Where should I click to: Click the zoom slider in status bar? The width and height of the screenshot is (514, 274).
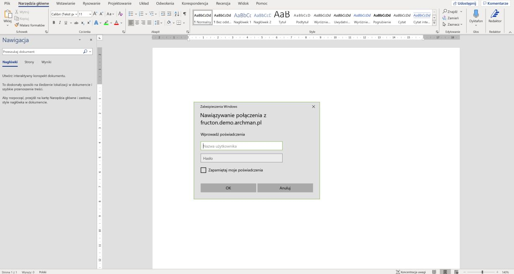pyautogui.click(x=482, y=272)
